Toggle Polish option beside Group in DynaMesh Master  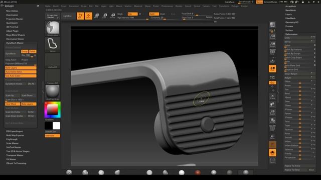click(x=33, y=51)
